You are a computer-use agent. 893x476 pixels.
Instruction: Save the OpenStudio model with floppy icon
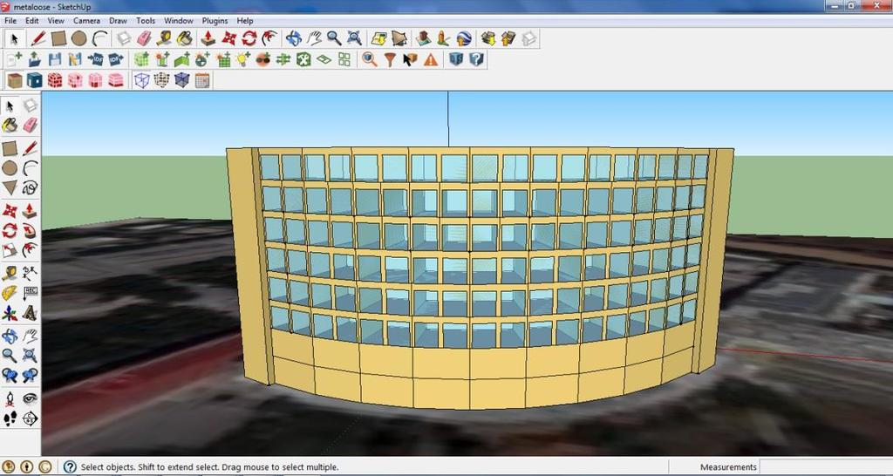(55, 59)
